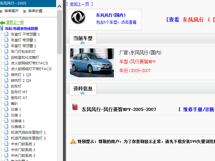Screen dimensions: 215x161
Task: Click 东风风行-风行菱智MPV-2005-2007 entry text
Action: pos(119,109)
